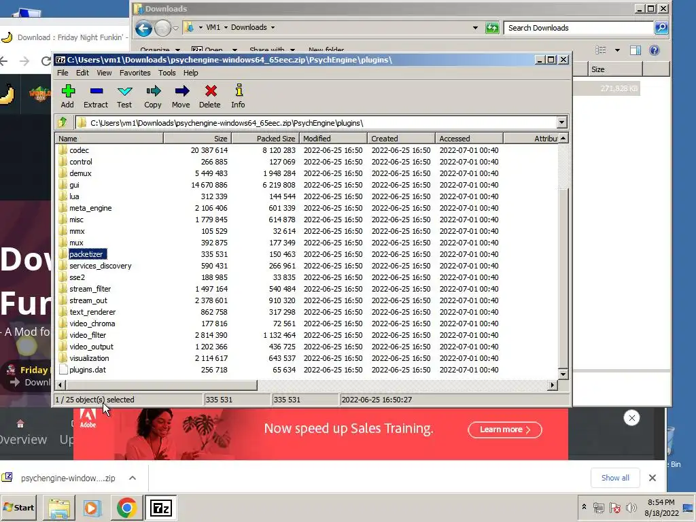Open the Info toolbar icon
This screenshot has width=696, height=522.
coord(239,90)
